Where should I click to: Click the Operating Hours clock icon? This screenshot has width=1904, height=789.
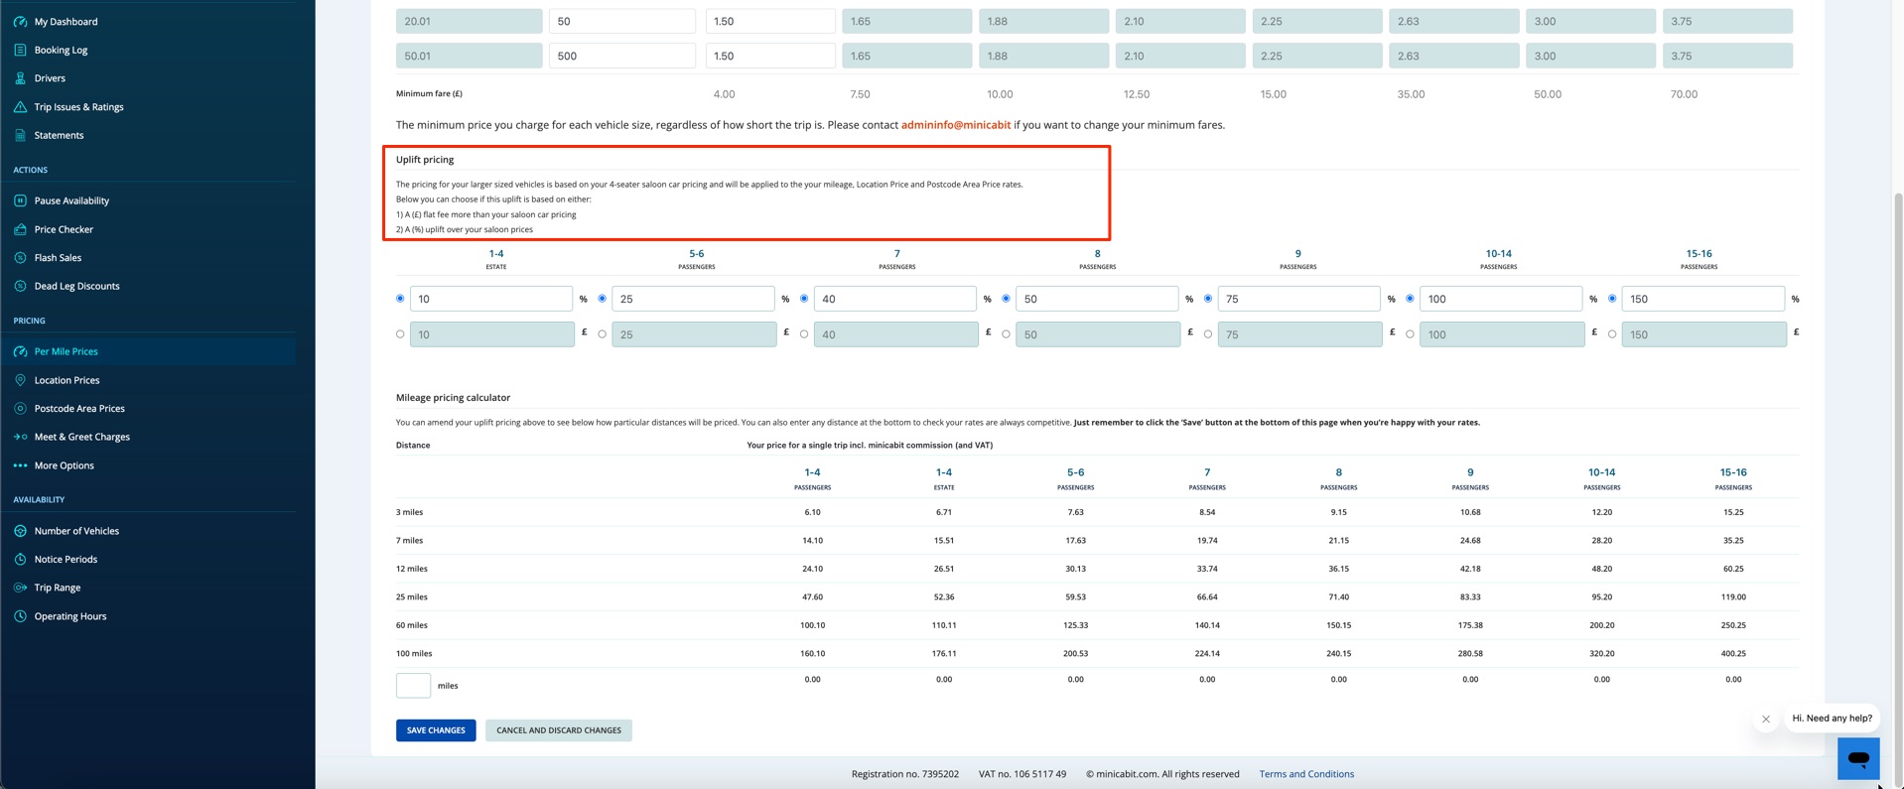tap(20, 616)
